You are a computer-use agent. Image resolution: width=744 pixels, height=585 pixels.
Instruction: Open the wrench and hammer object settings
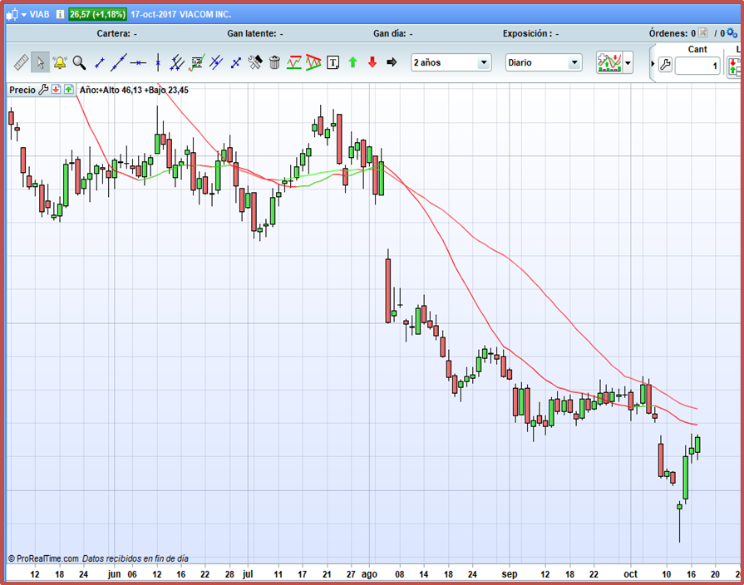tap(255, 62)
